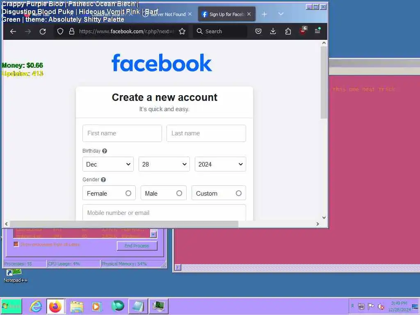Go back with Firefox back arrow
This screenshot has height=315, width=420.
pyautogui.click(x=13, y=31)
